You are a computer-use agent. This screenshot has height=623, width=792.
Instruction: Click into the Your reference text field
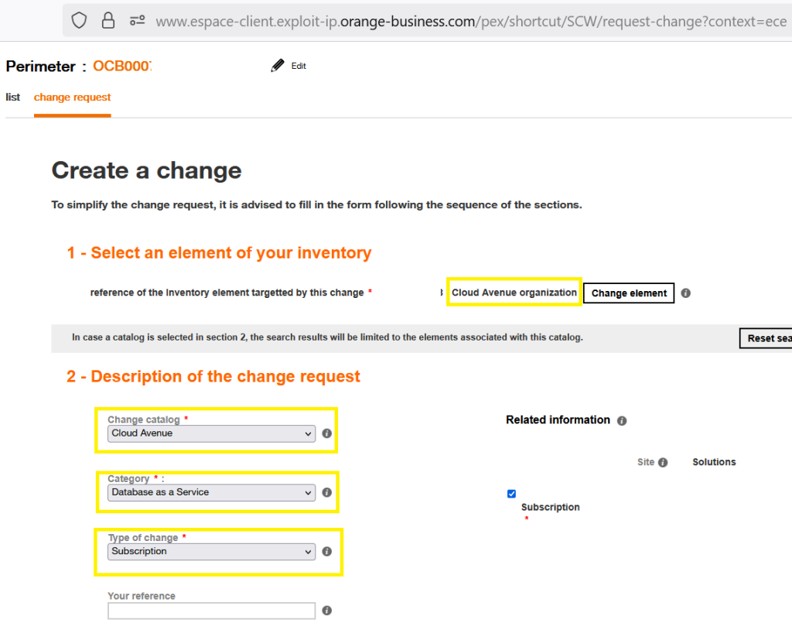pos(211,611)
